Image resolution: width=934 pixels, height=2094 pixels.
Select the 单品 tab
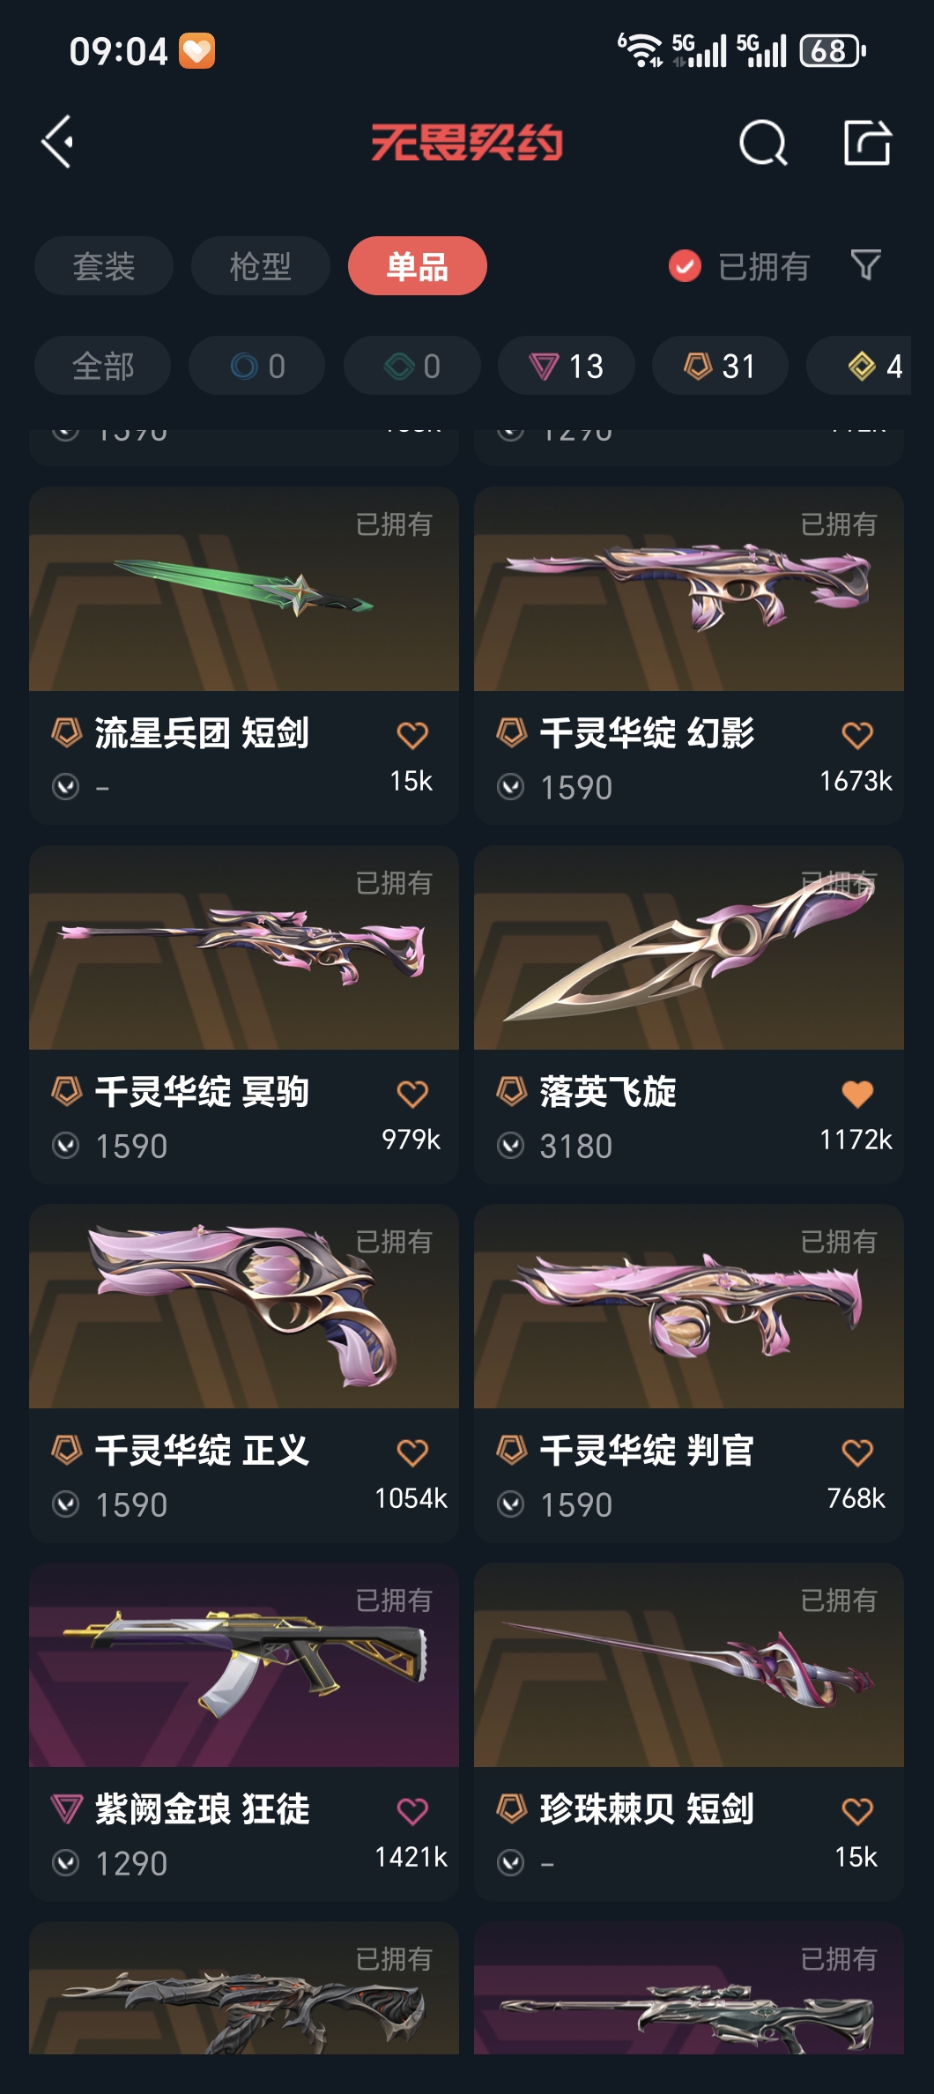coord(418,265)
